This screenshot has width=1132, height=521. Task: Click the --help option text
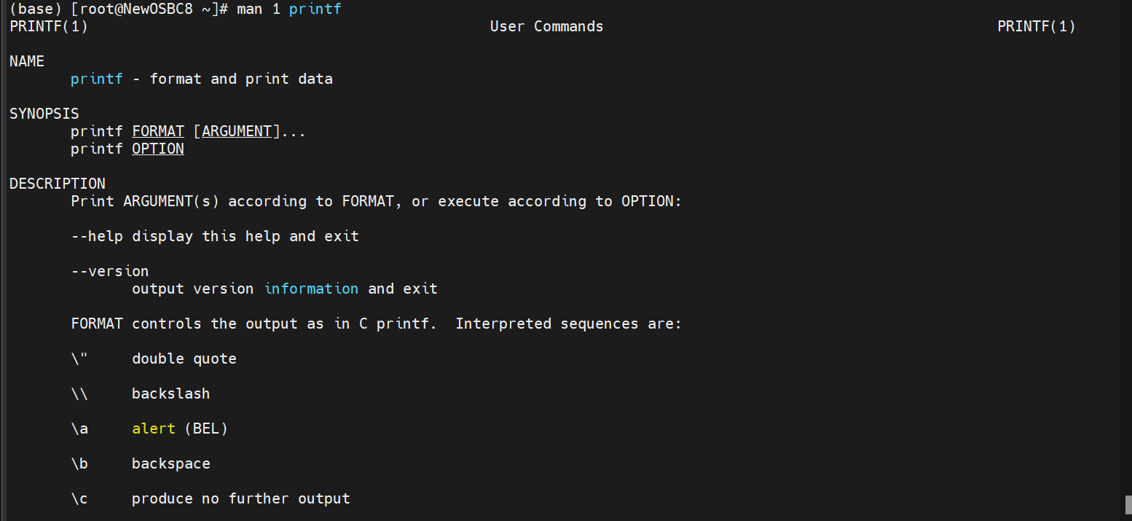coord(97,237)
